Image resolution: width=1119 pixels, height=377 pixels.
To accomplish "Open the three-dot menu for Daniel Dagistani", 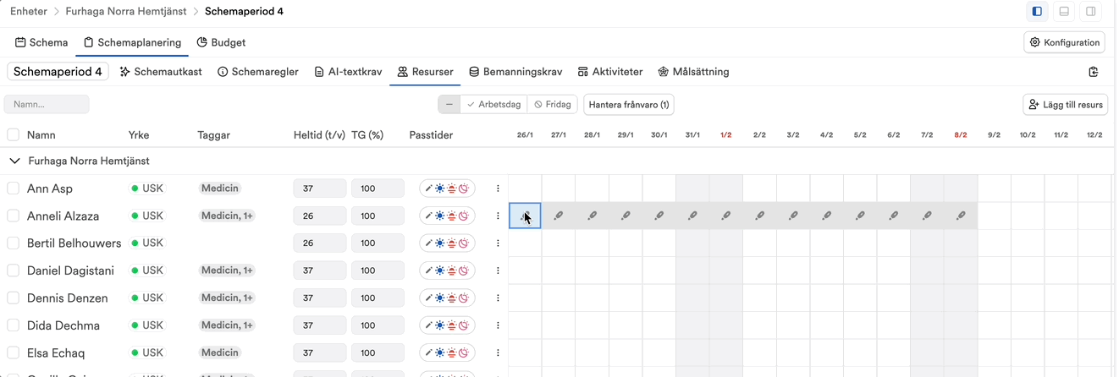I will (x=498, y=270).
